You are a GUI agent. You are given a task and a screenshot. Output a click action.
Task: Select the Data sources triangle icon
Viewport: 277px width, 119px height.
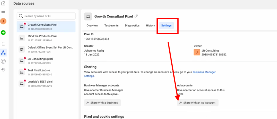point(3,52)
